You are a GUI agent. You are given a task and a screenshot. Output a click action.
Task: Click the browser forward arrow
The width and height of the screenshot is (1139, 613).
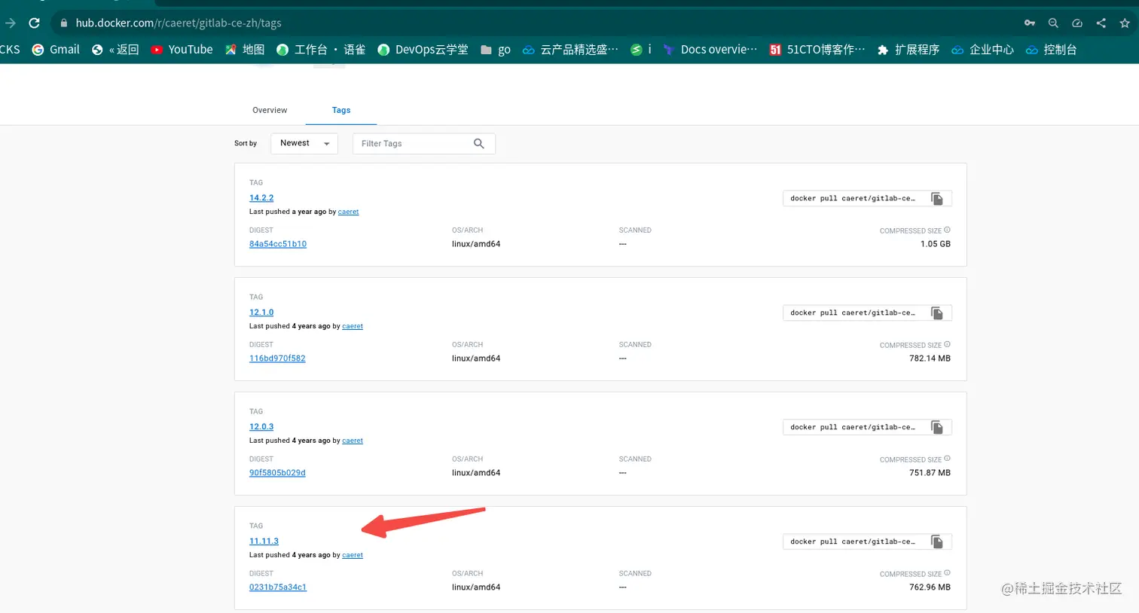click(10, 23)
